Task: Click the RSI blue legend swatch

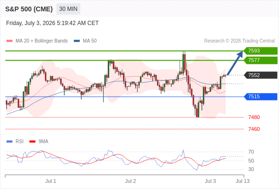Action: coord(9,142)
